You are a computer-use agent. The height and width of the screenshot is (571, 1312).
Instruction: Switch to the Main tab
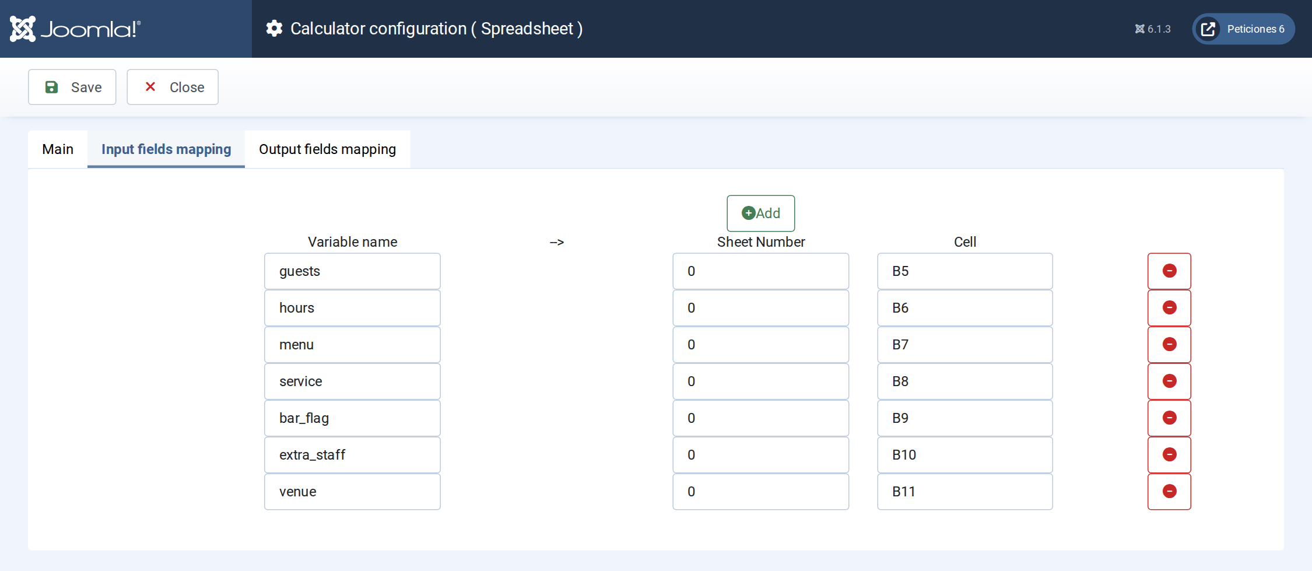[58, 149]
